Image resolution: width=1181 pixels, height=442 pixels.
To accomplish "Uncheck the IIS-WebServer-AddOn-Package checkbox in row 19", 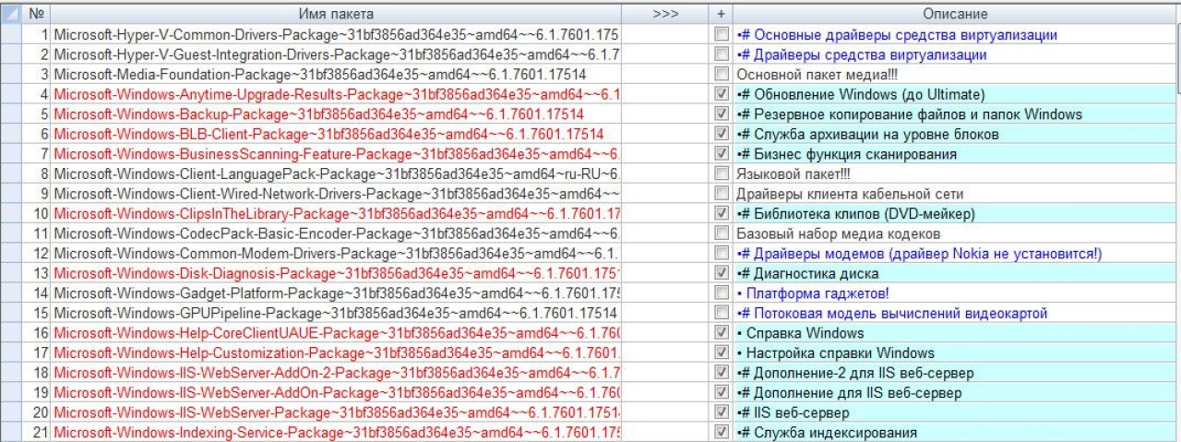I will [722, 392].
